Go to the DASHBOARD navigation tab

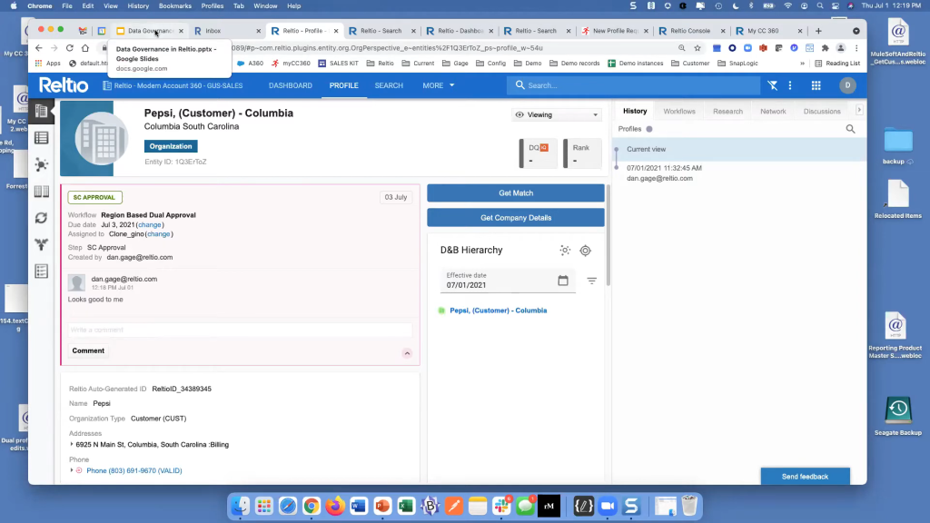pos(290,85)
